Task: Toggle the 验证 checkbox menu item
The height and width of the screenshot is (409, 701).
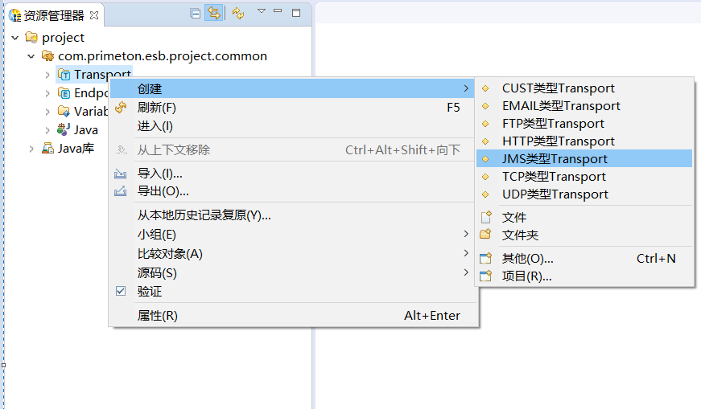Action: click(x=122, y=291)
